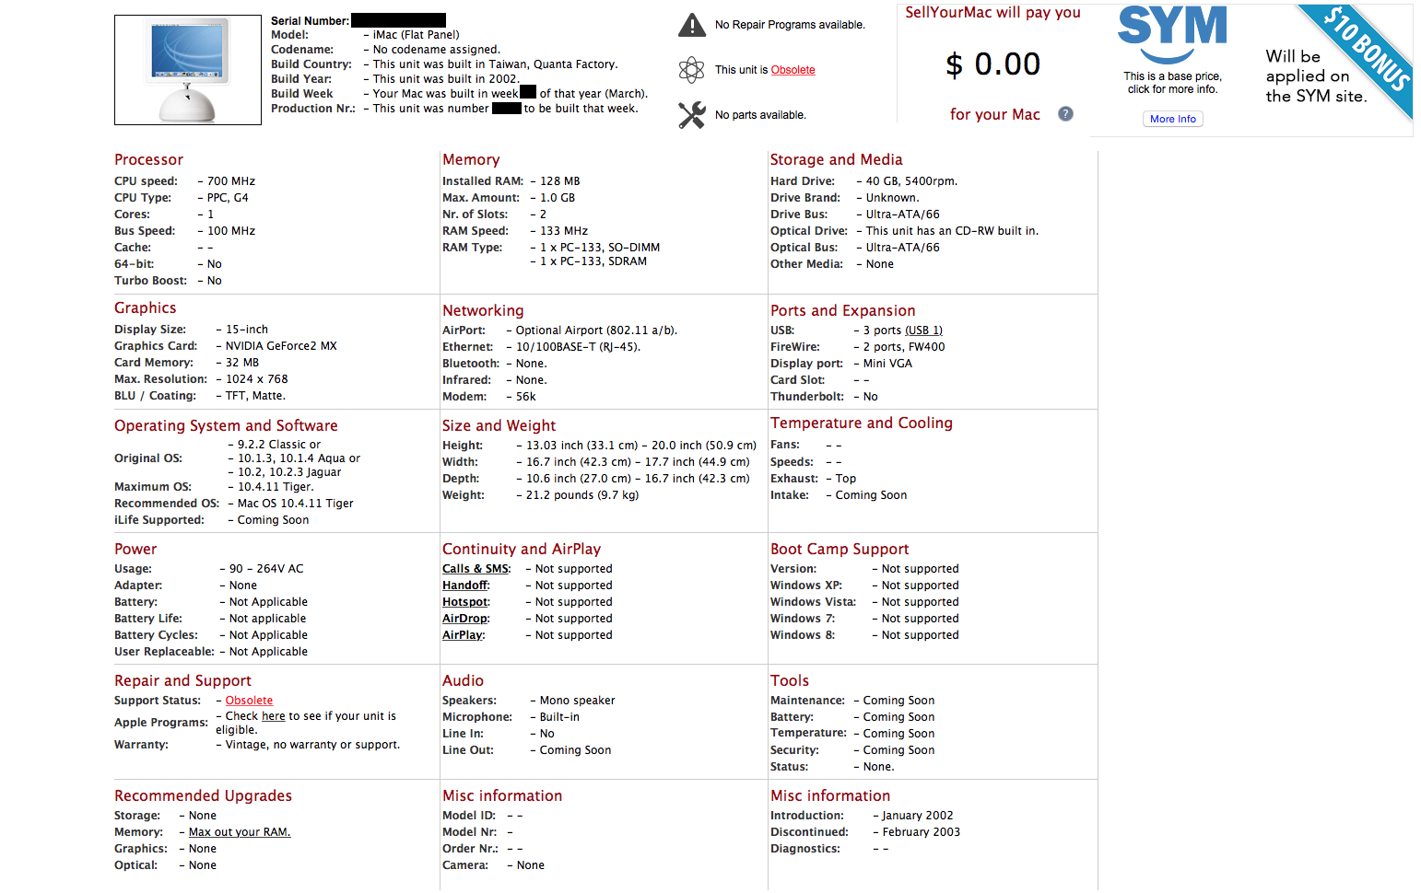1421x893 pixels.
Task: Open the Handoff link
Action: pos(465,586)
